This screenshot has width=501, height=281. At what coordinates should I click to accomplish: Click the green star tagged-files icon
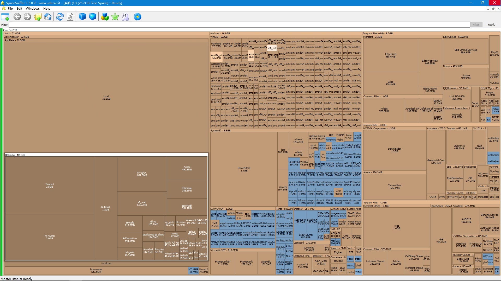pyautogui.click(x=115, y=17)
